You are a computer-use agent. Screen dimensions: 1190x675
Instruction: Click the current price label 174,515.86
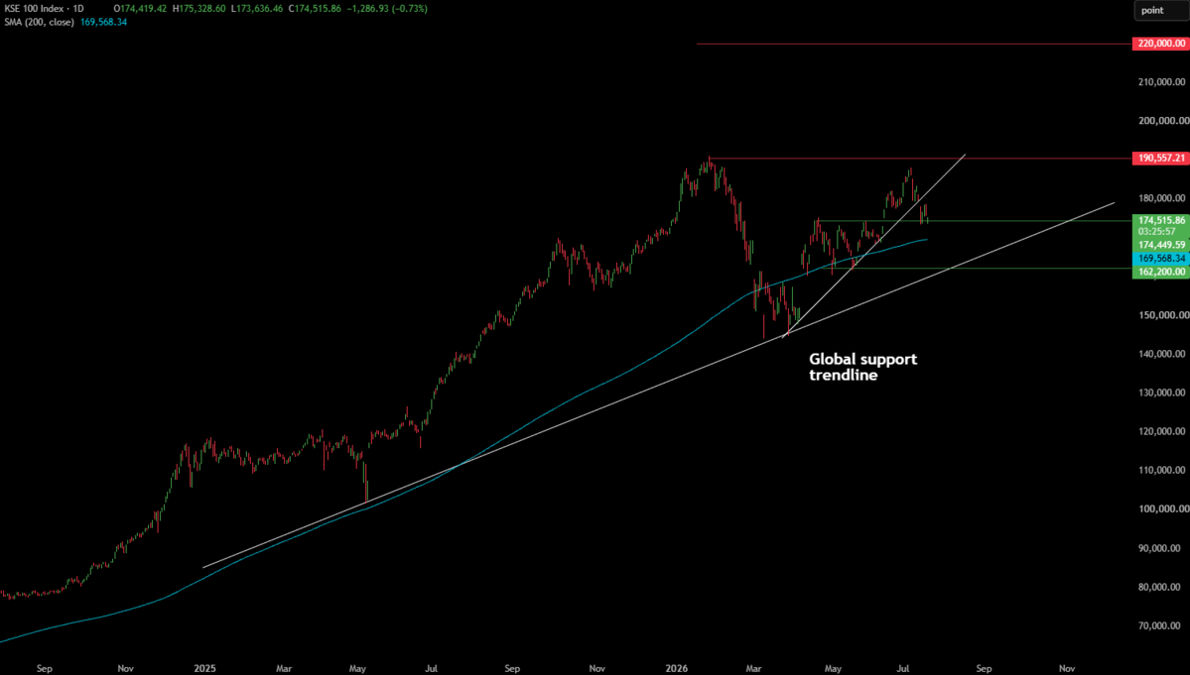tap(1161, 220)
